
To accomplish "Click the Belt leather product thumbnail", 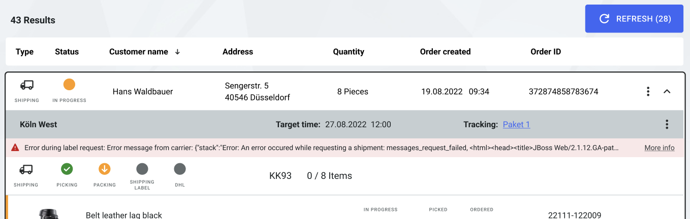I will (49, 214).
